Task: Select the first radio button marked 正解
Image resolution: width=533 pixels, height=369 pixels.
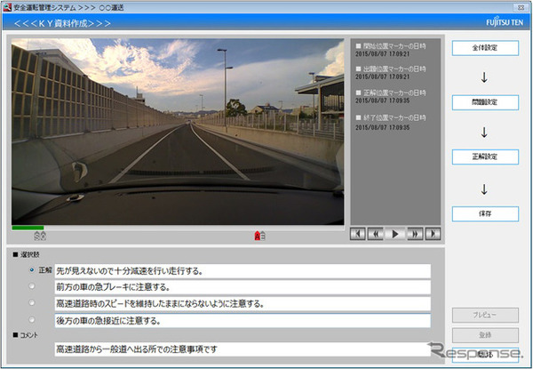Action: (x=32, y=270)
